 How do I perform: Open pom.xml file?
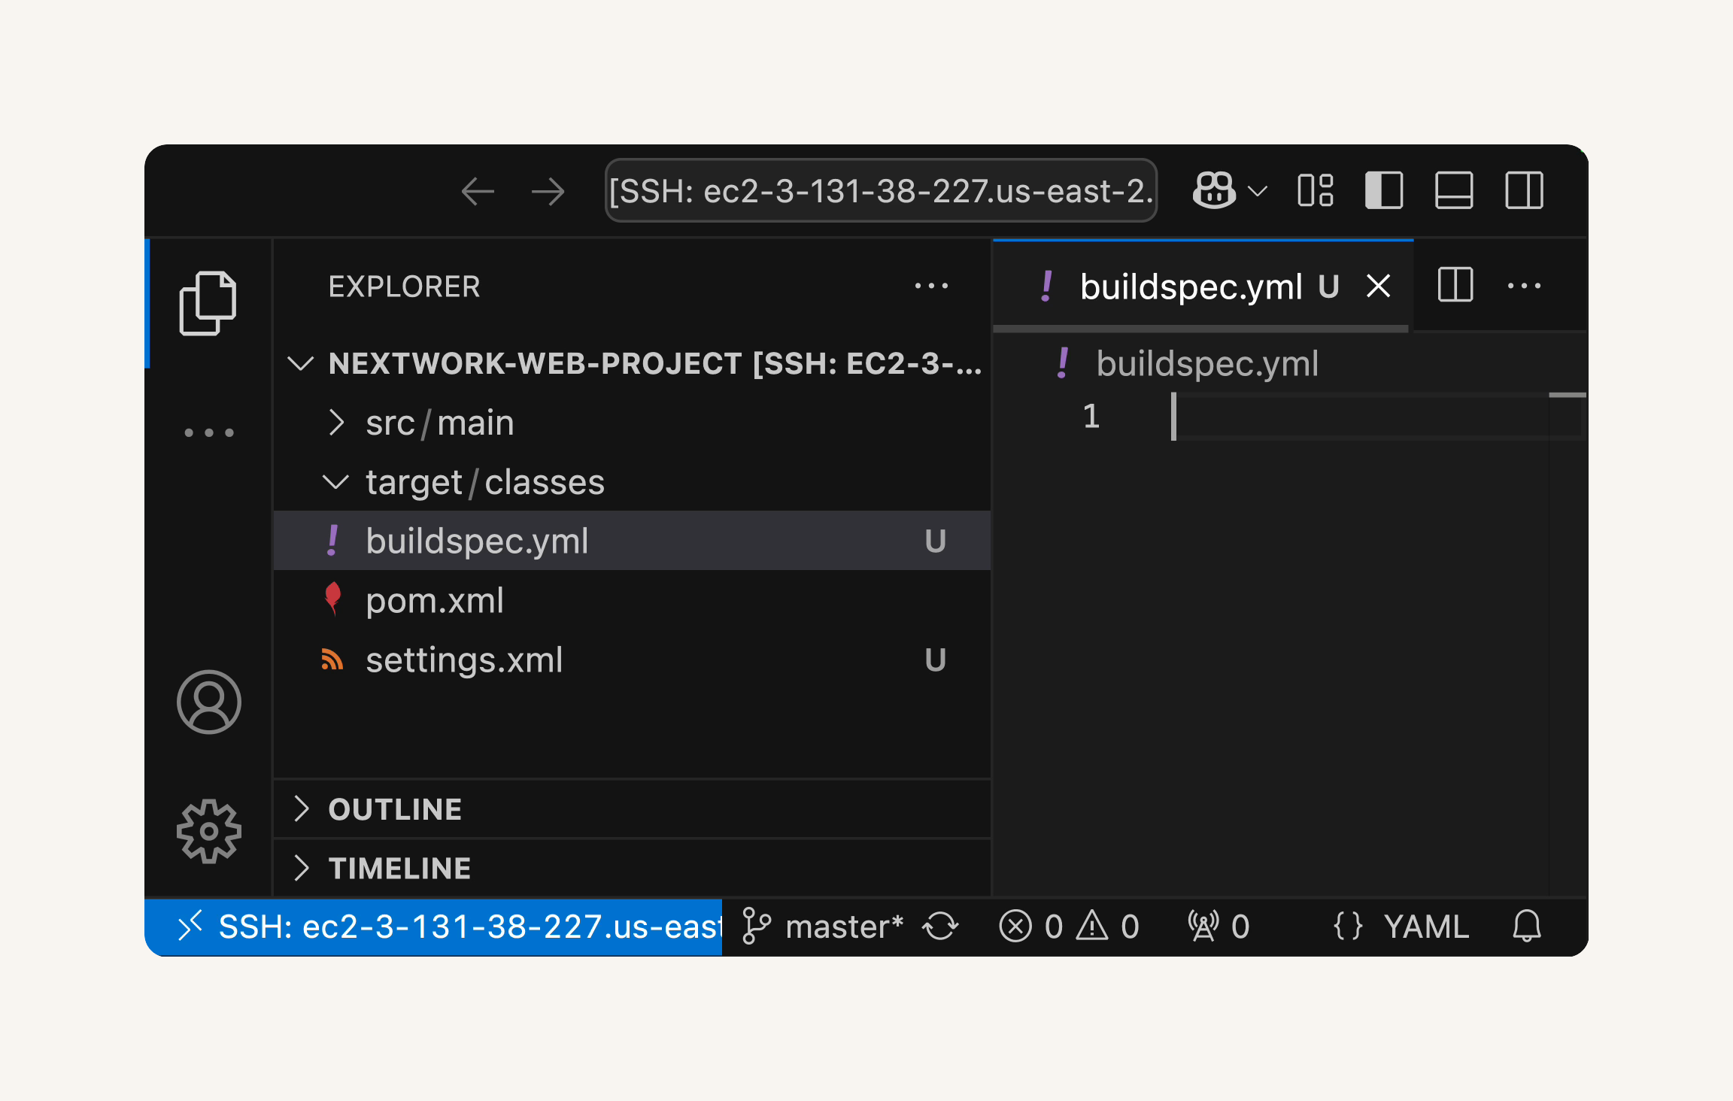(633, 600)
